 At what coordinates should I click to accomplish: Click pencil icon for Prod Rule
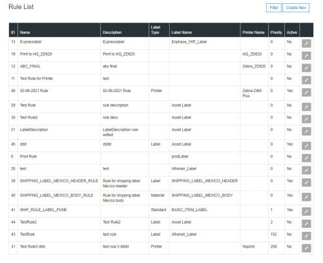(306, 158)
